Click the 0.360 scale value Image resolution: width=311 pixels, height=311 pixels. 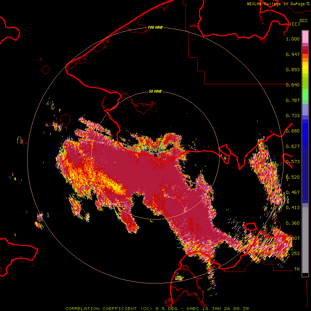pos(293,223)
